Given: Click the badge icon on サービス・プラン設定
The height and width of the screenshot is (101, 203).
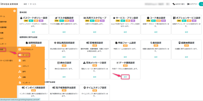Looking at the screenshot, I should [x=114, y=18].
